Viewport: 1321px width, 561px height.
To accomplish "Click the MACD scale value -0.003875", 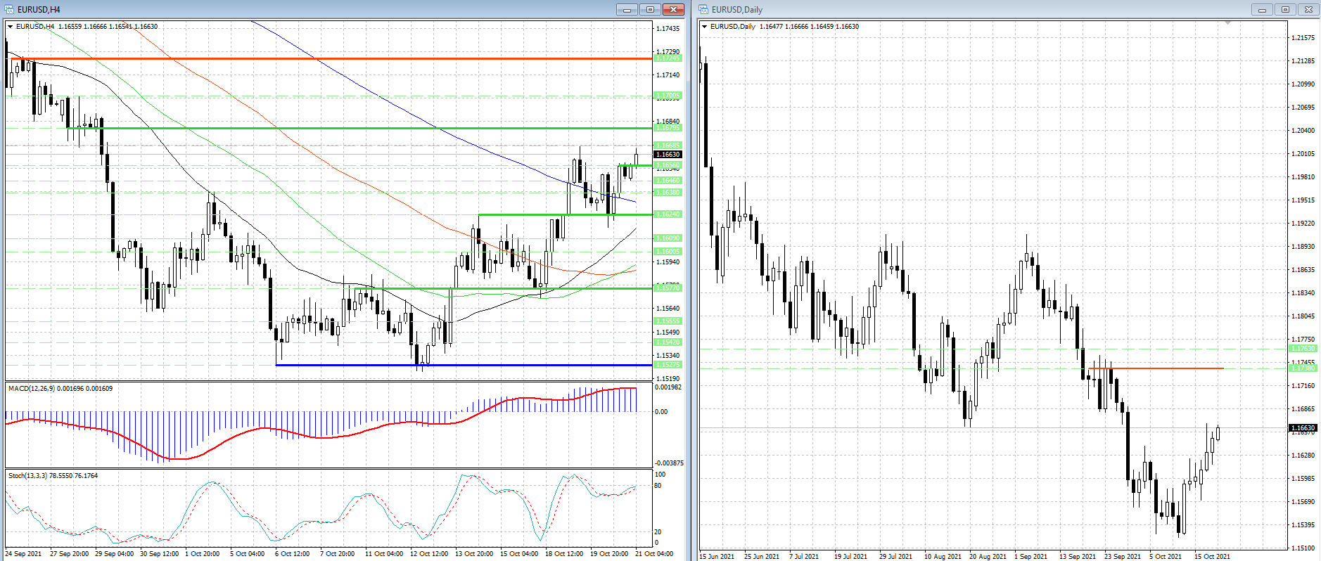I will click(x=669, y=463).
